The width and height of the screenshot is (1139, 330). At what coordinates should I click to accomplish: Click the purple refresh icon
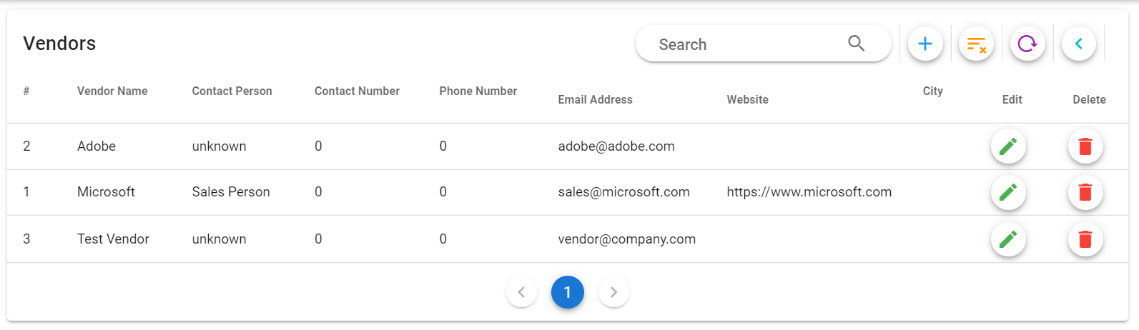pyautogui.click(x=1027, y=44)
